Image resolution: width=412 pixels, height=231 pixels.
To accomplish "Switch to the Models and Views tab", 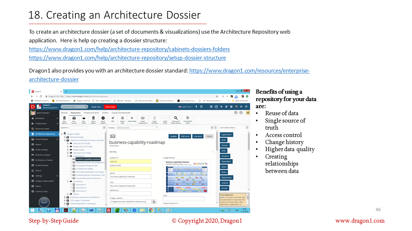I will [x=91, y=113].
